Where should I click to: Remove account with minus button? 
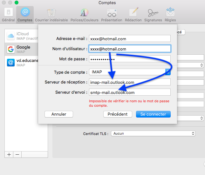tap(17, 155)
